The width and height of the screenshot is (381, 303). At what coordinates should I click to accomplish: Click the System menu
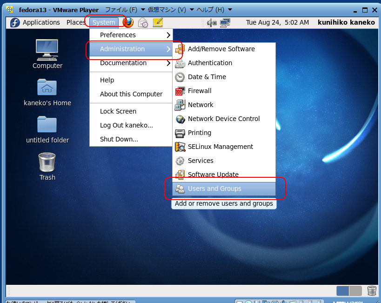(104, 22)
